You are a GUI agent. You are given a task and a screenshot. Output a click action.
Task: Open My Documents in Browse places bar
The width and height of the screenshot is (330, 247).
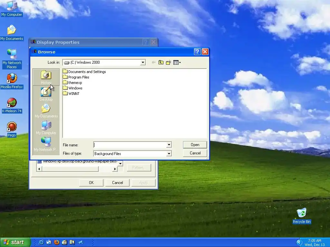(x=46, y=111)
